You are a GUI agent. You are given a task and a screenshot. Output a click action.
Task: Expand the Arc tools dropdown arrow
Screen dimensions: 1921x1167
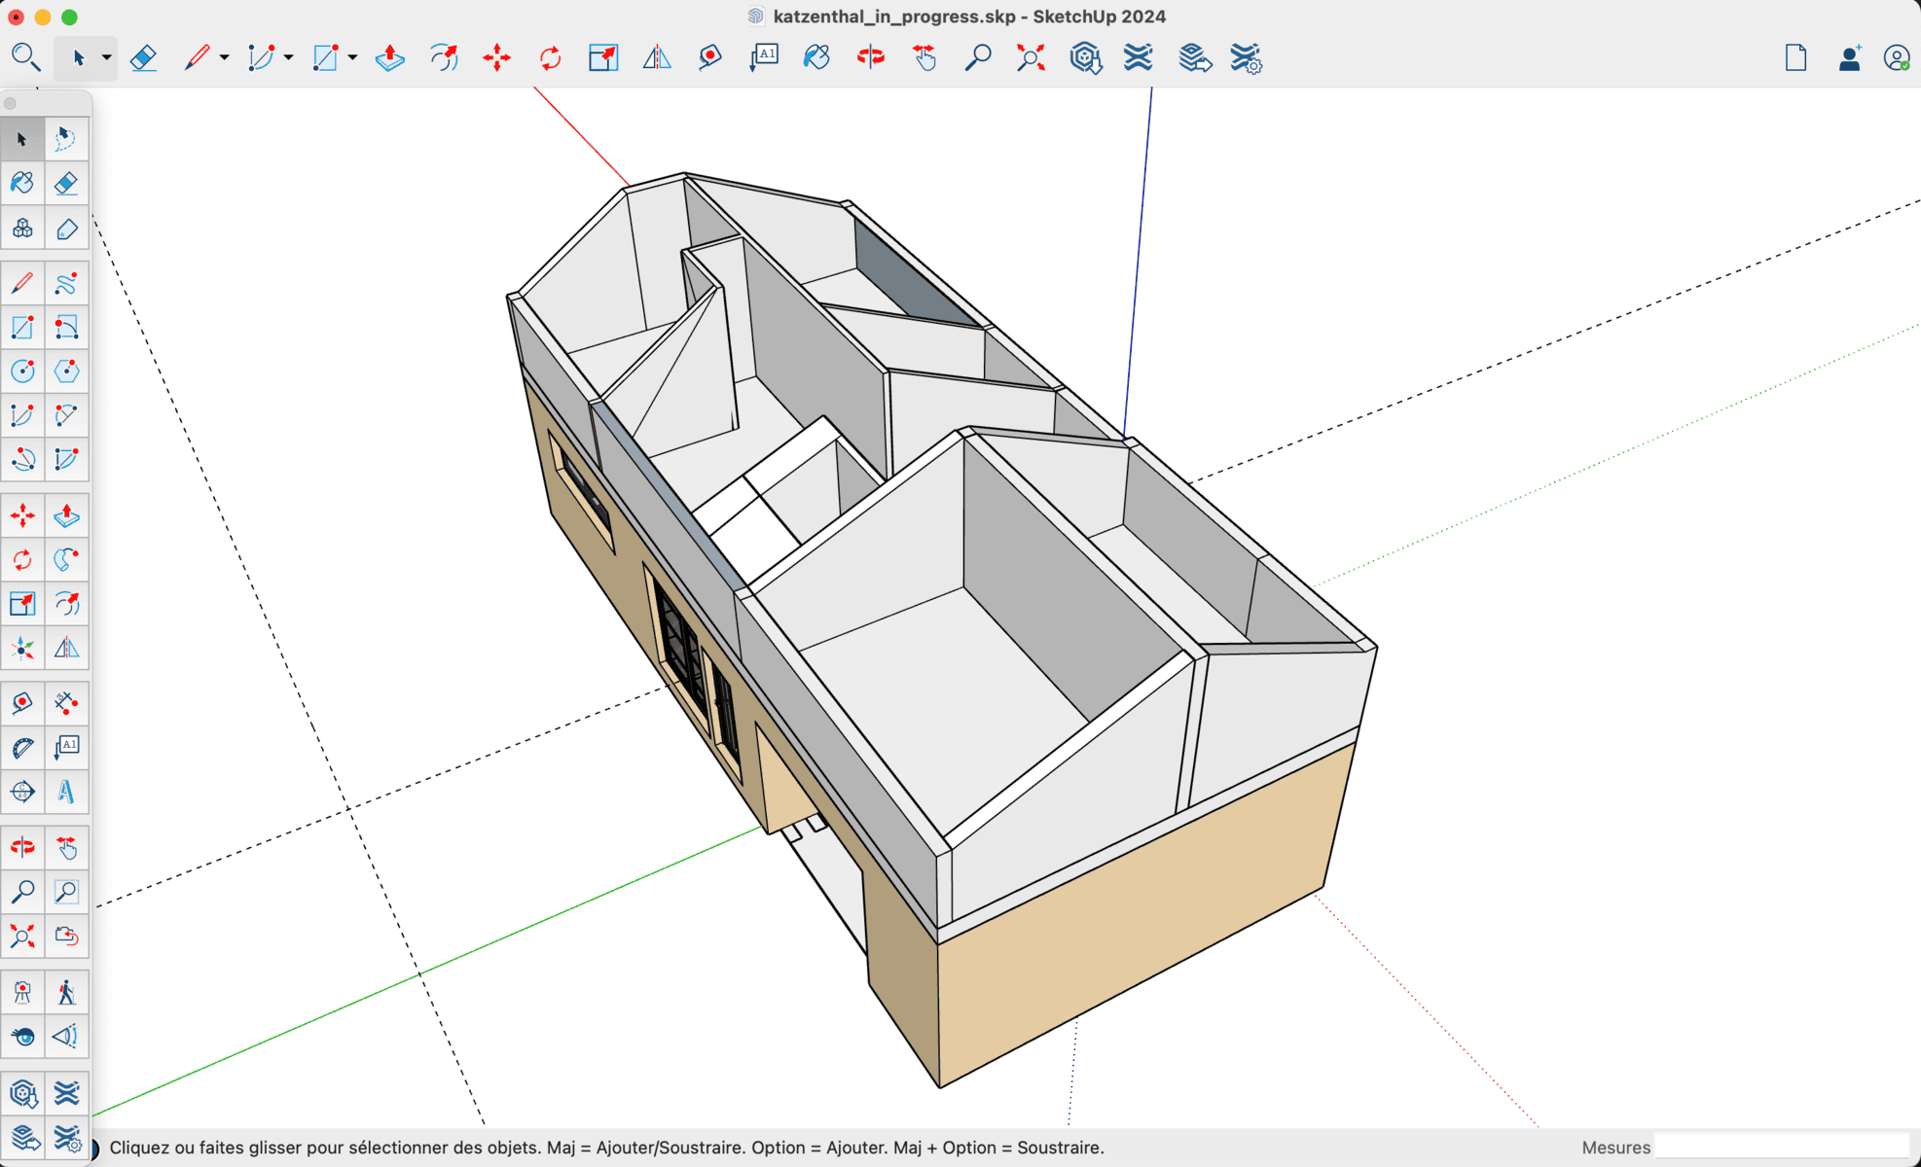tap(288, 58)
